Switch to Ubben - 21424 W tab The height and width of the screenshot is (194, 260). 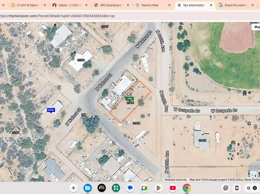(70, 5)
